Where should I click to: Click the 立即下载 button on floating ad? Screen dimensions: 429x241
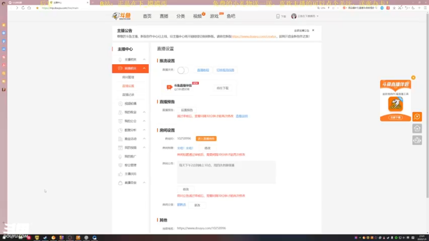point(395,117)
